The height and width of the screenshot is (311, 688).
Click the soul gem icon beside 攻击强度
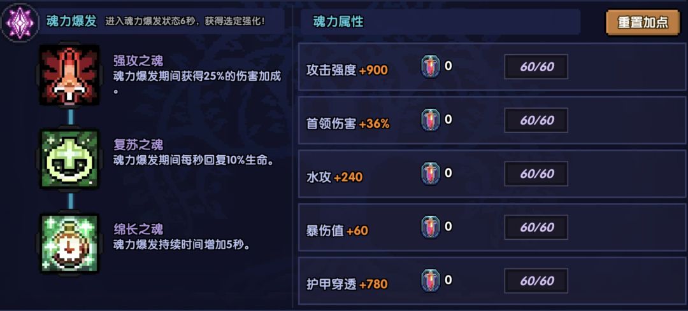coord(430,66)
